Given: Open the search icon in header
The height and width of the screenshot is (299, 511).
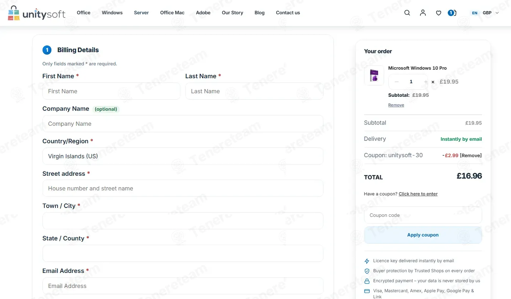Looking at the screenshot, I should pos(407,13).
